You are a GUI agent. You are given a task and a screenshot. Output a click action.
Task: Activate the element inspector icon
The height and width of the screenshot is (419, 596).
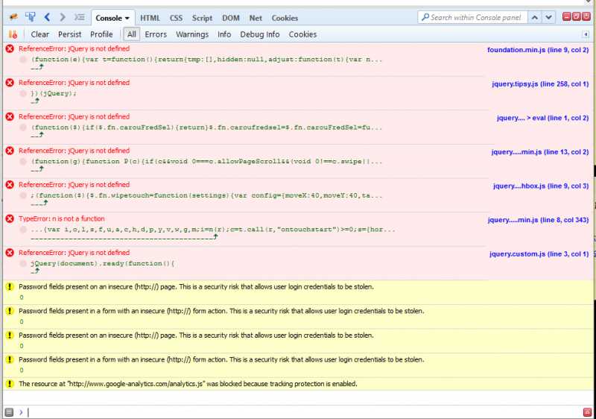(30, 17)
